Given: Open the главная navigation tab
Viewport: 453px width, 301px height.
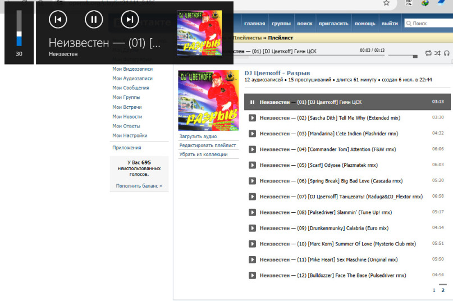Looking at the screenshot, I should coord(254,24).
